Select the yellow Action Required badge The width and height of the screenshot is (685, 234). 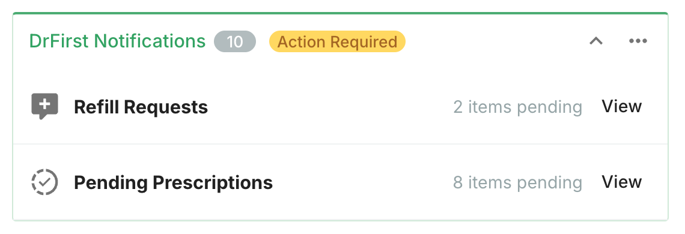pos(337,41)
